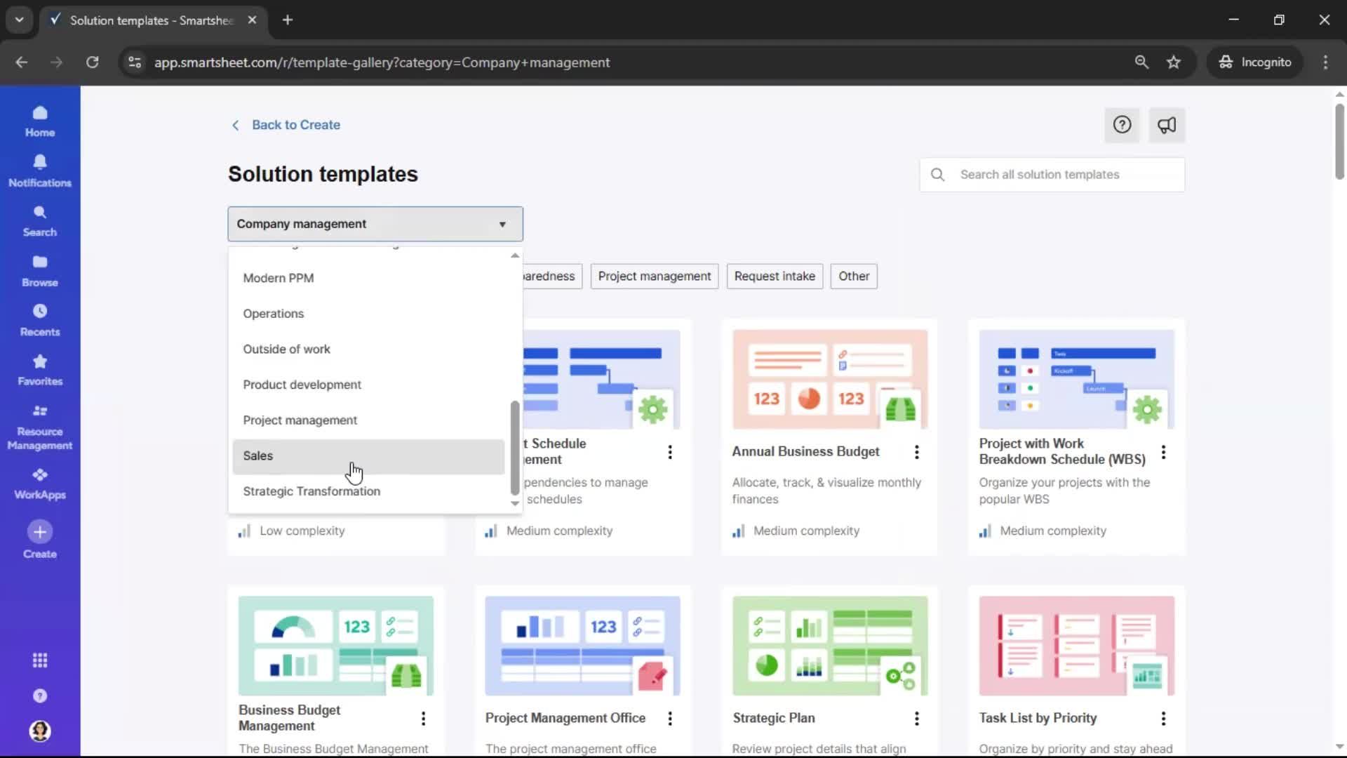
Task: Open WorkApps in left sidebar
Action: [x=40, y=483]
